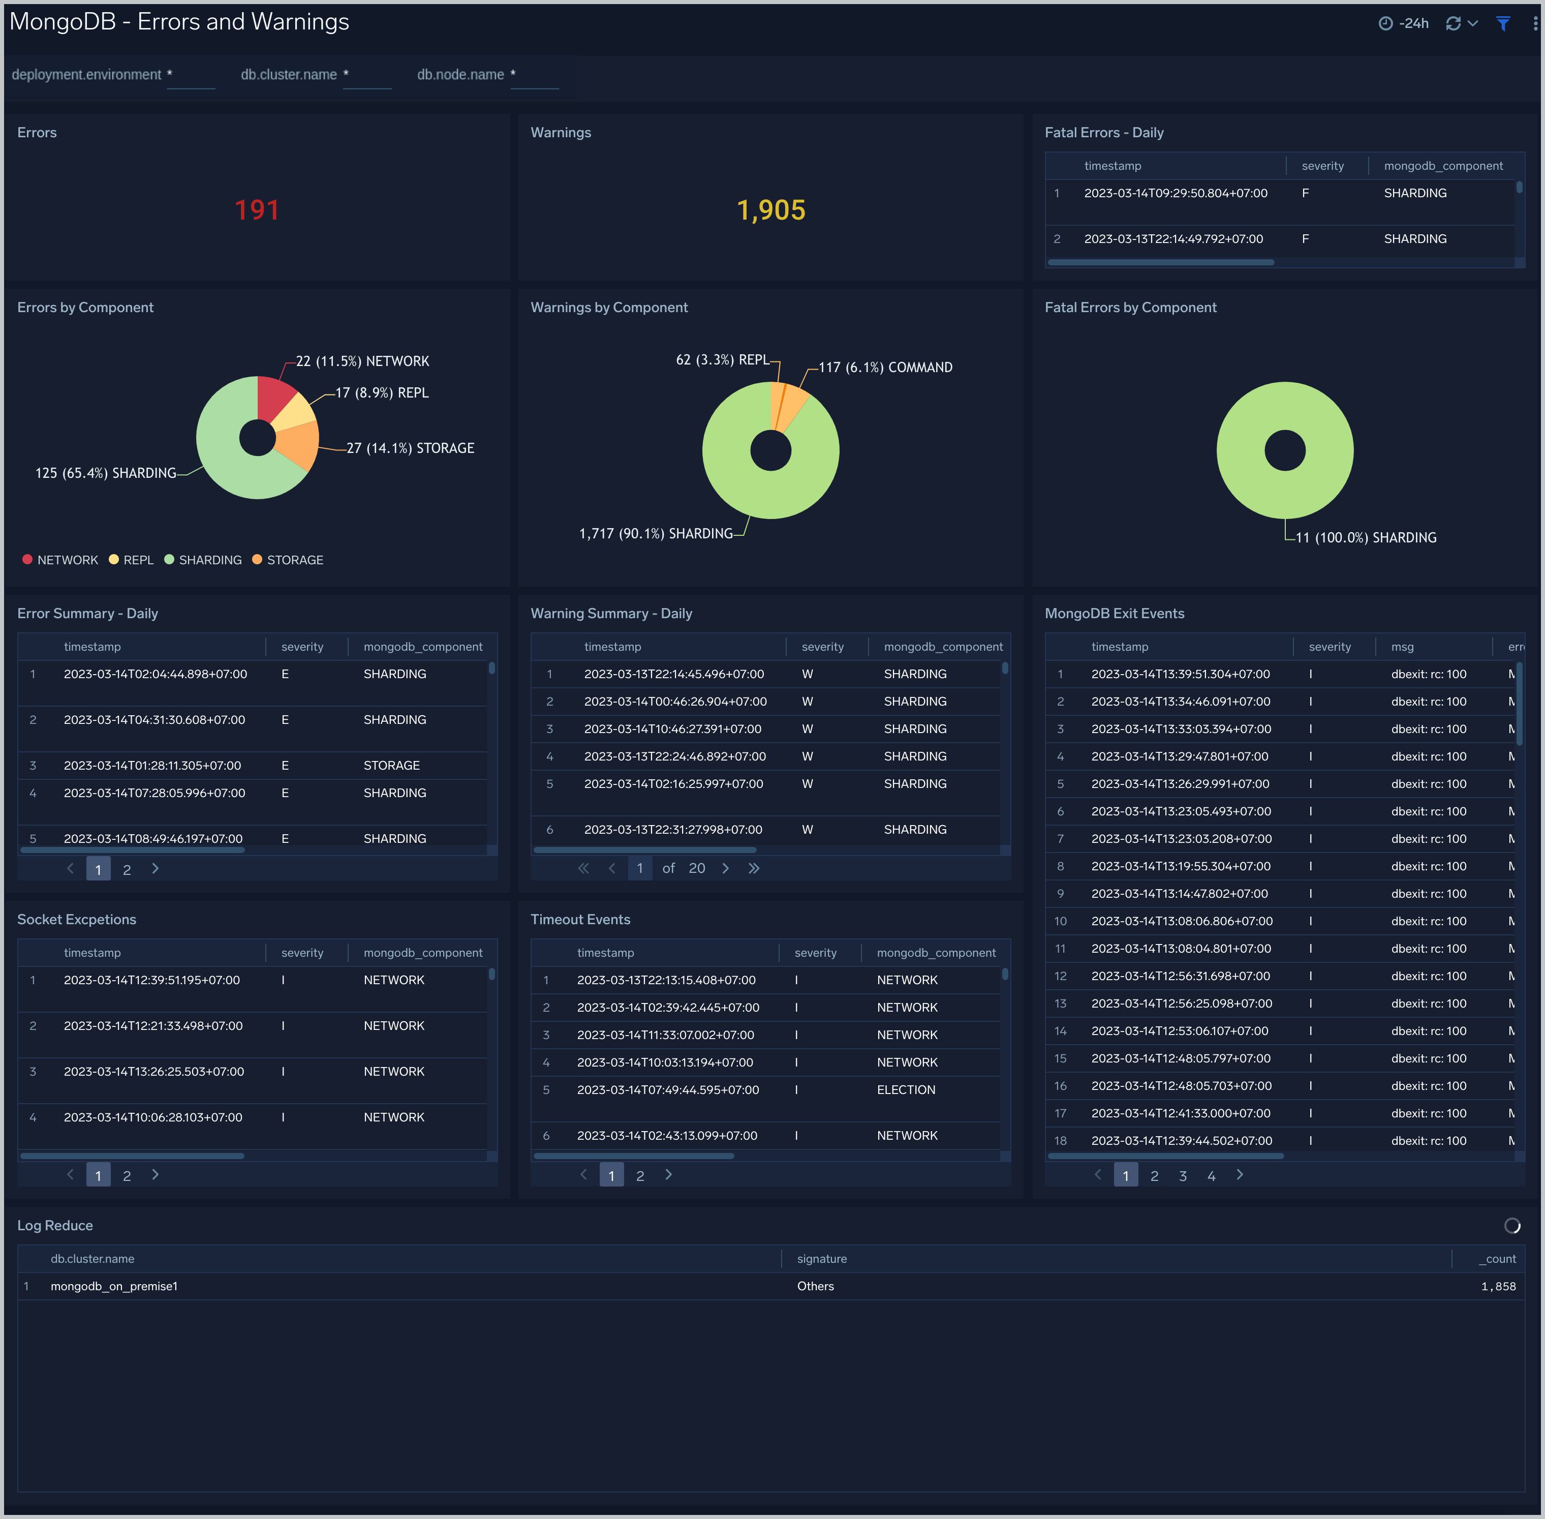Click the 1,905 Warnings count value

point(770,210)
